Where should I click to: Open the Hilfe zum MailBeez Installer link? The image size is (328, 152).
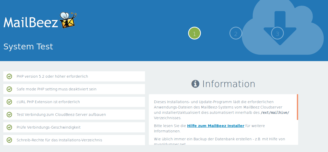[x=215, y=126]
